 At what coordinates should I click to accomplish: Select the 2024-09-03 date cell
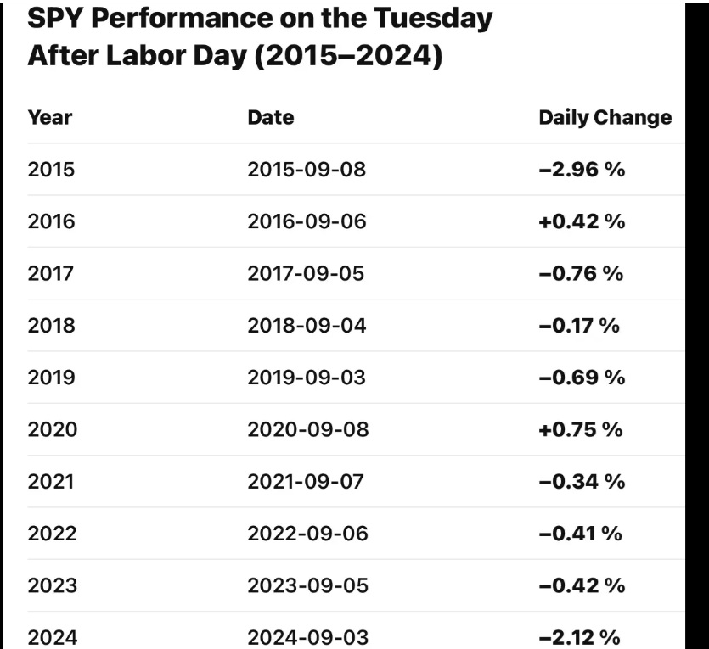click(x=308, y=637)
